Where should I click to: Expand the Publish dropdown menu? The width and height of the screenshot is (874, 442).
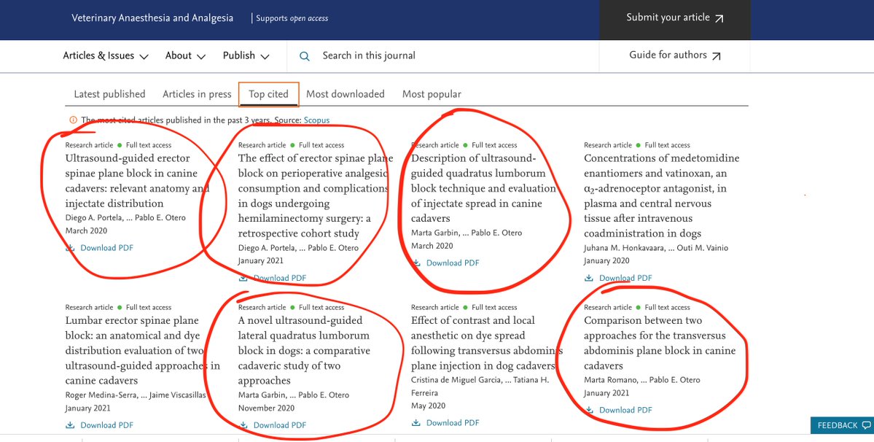click(x=246, y=55)
